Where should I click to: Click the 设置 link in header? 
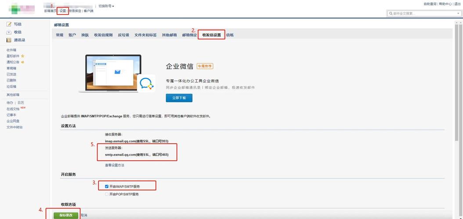63,11
